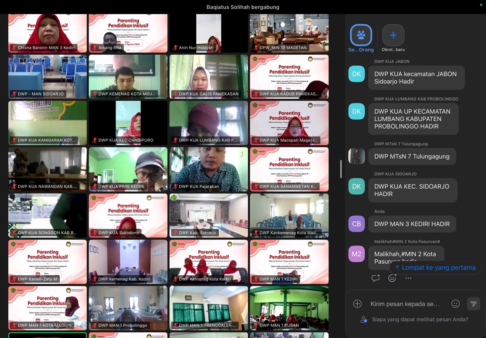This screenshot has width=486, height=338.
Task: Select the DWP KUA SONGGON KAB.B... video tile
Action: 47,216
